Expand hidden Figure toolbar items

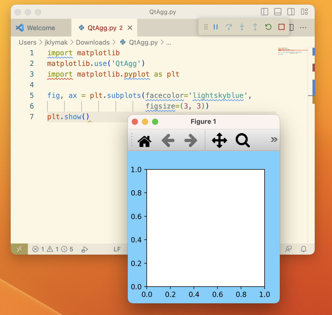pyautogui.click(x=274, y=140)
